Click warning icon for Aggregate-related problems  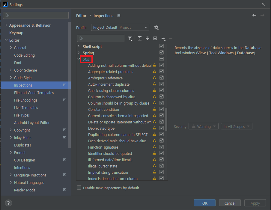coord(154,71)
